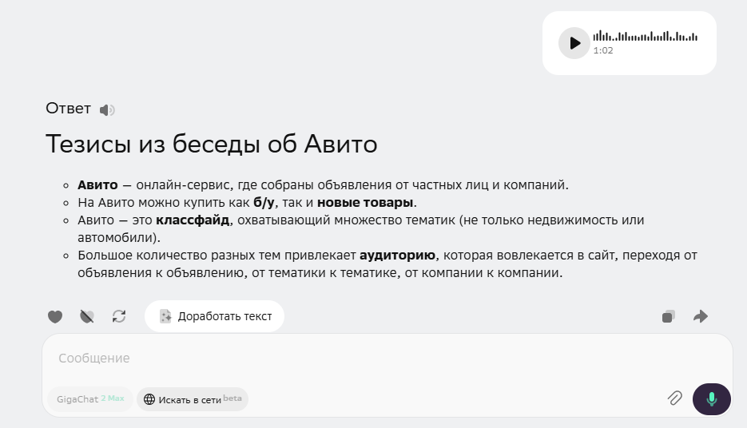This screenshot has height=428, width=747.
Task: Copy the answer using the copy icon
Action: click(x=669, y=317)
